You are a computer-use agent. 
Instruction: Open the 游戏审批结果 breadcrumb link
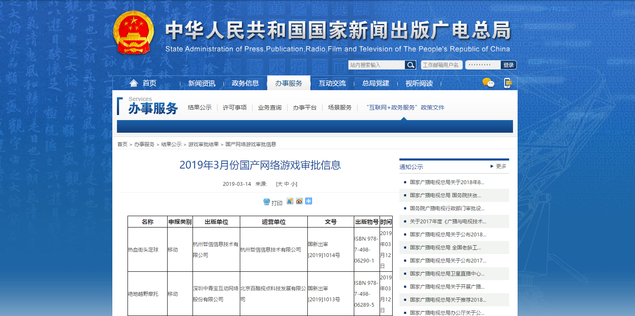pos(204,144)
